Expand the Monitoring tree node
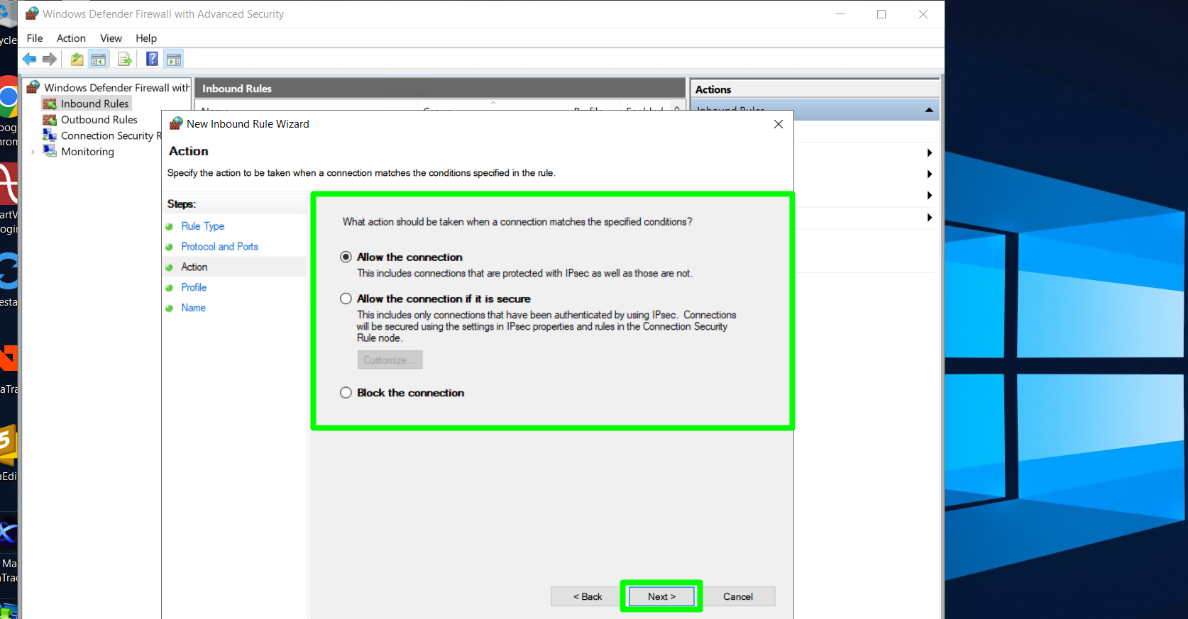Screen dimensions: 1188x619 (x=33, y=152)
